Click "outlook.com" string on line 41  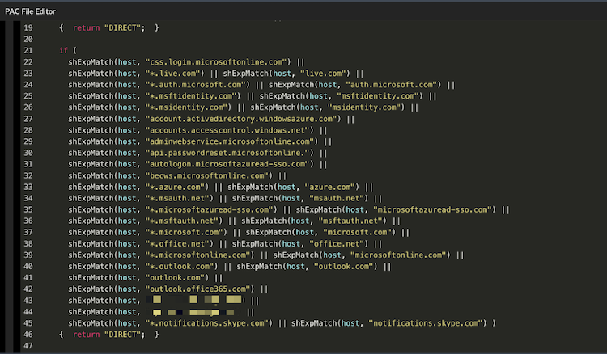tap(177, 278)
